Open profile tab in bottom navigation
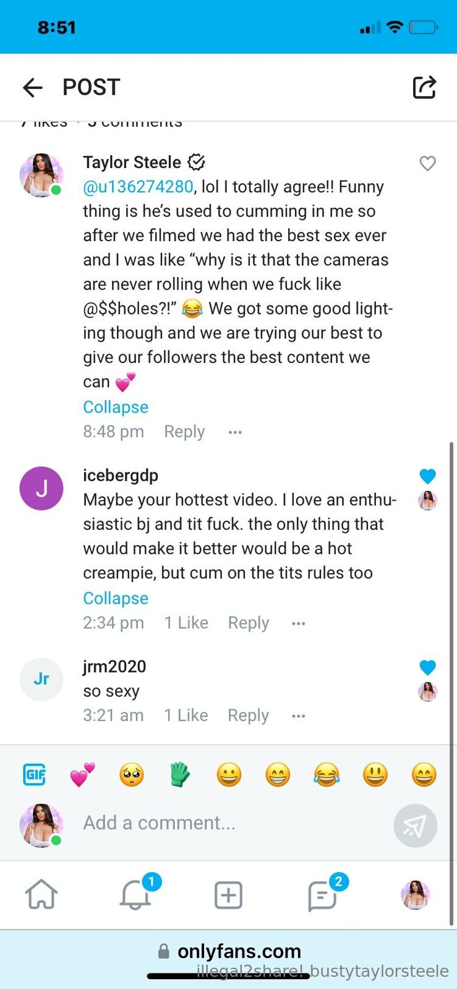This screenshot has width=457, height=989. 415,894
